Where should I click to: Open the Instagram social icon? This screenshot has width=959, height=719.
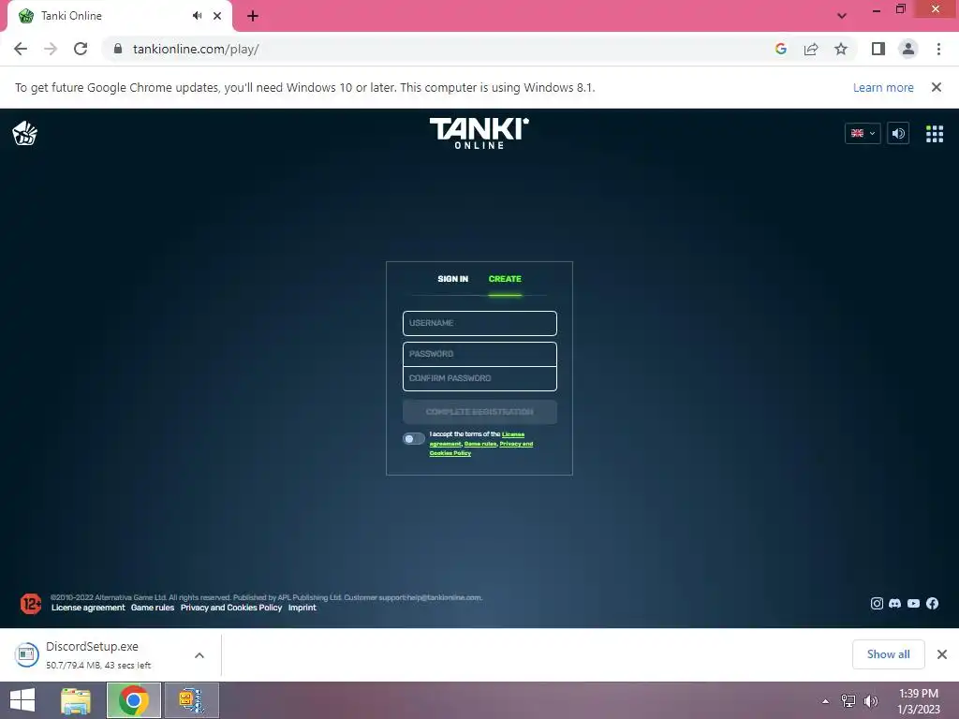(x=877, y=604)
